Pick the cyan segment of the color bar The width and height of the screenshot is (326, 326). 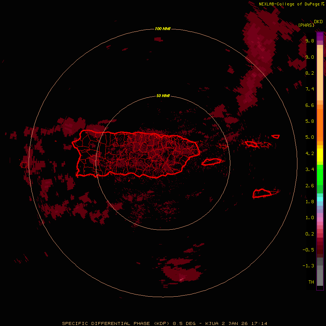coord(320,199)
